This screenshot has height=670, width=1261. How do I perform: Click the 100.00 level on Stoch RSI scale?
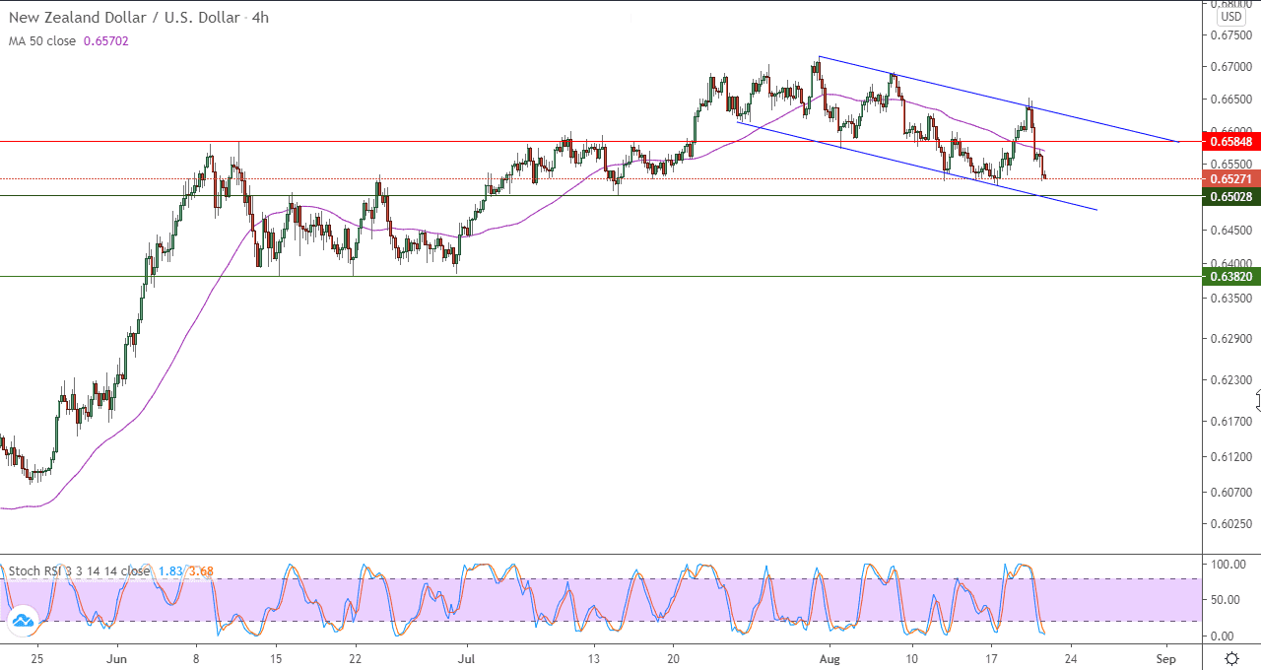click(x=1228, y=565)
